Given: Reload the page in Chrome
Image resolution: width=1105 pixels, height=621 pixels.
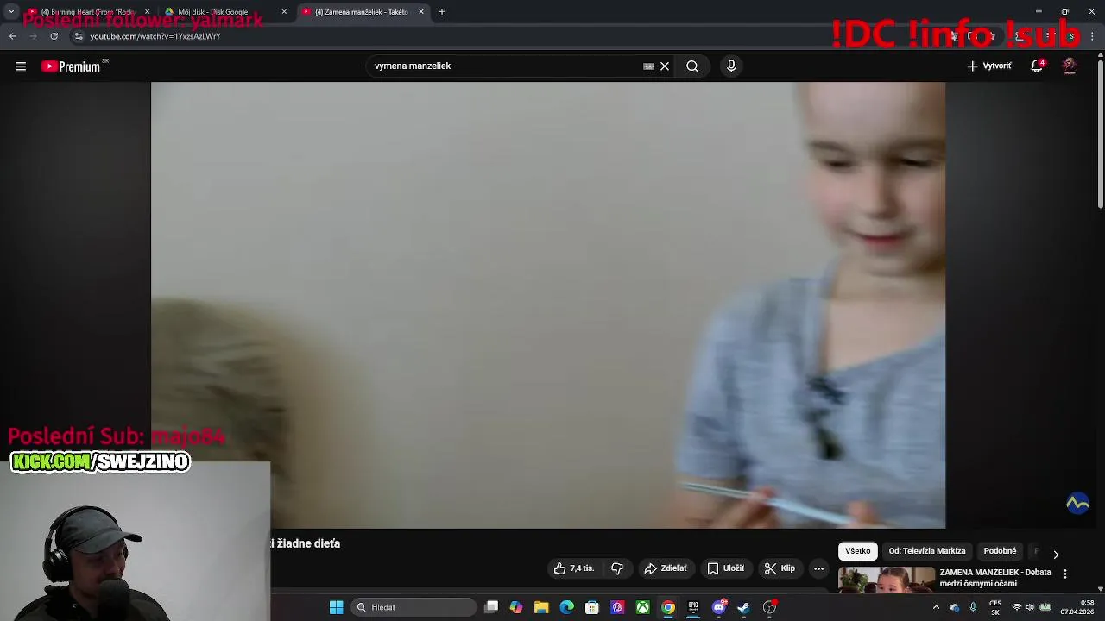Looking at the screenshot, I should tap(54, 36).
